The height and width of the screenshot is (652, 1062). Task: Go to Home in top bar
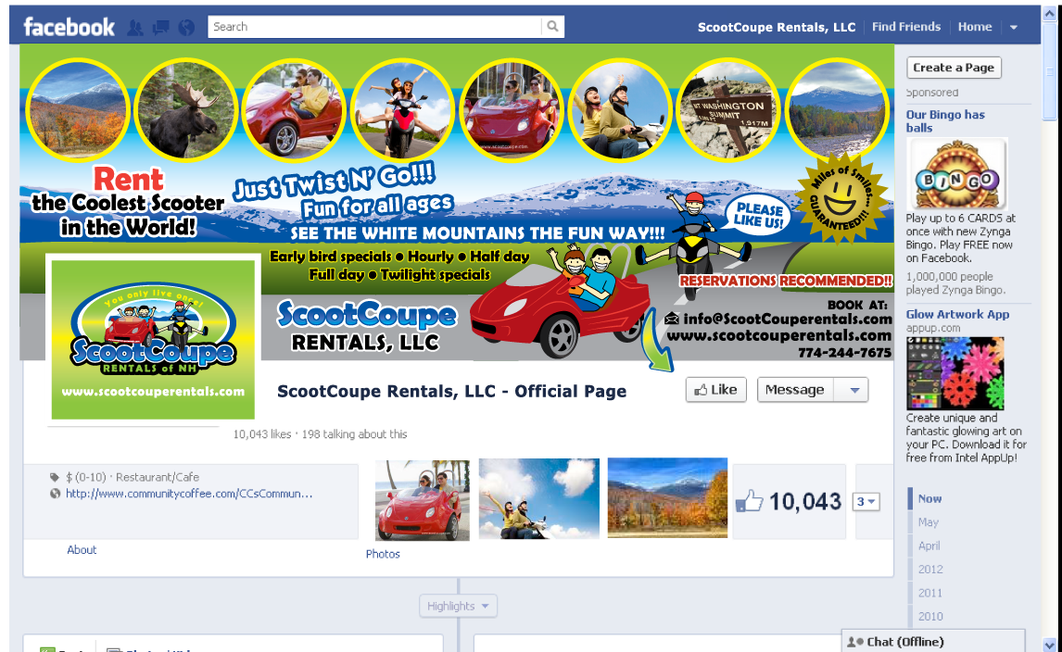pyautogui.click(x=974, y=27)
